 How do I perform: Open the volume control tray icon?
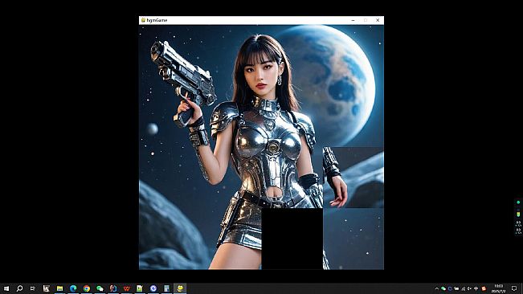coord(469,288)
